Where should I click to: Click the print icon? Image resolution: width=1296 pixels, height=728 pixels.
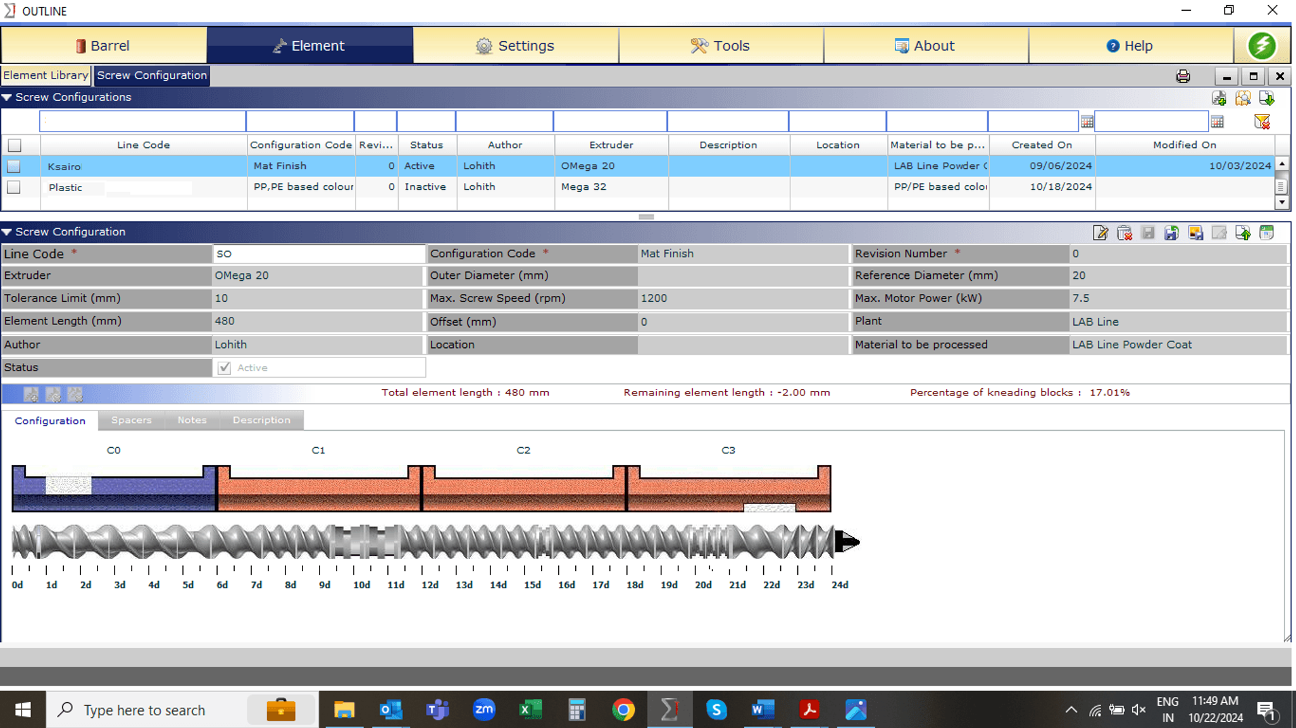(1182, 77)
